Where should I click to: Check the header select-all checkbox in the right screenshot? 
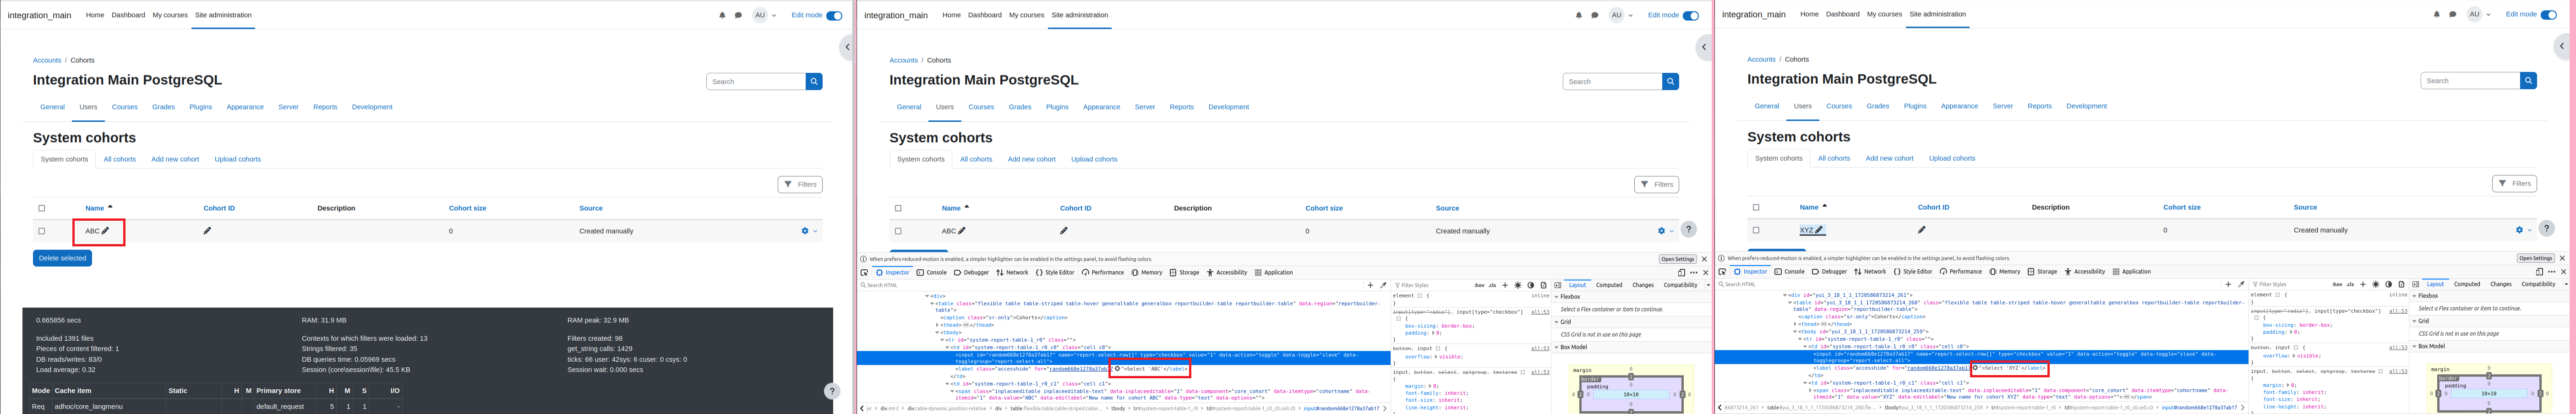pos(1756,207)
